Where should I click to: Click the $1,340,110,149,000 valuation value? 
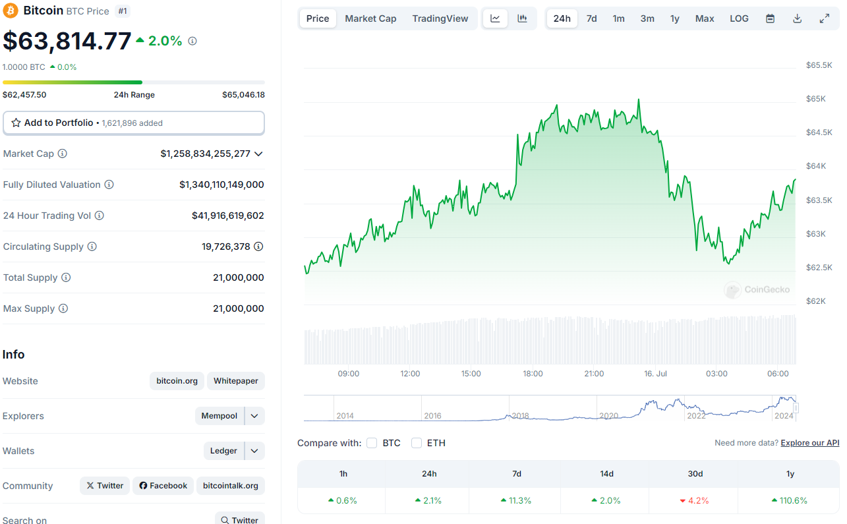tap(221, 185)
